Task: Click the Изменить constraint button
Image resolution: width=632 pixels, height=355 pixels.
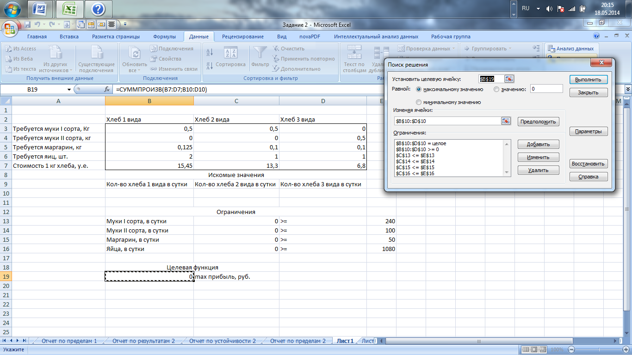Action: pos(539,157)
